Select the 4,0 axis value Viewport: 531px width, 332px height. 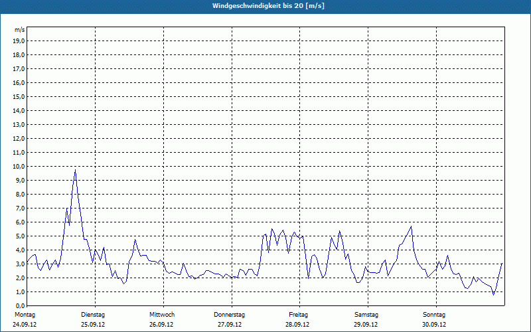[x=21, y=250]
